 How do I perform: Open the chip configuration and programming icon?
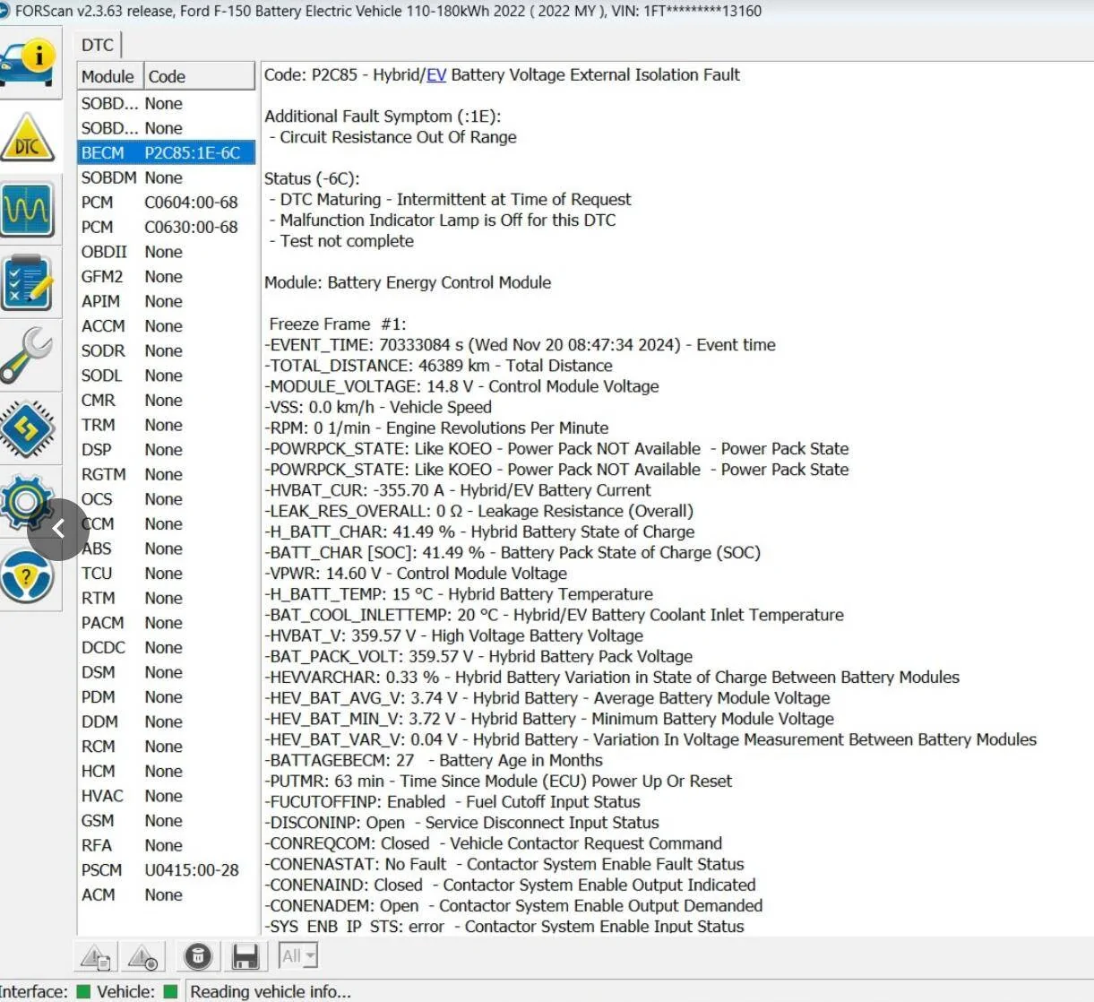[x=28, y=428]
